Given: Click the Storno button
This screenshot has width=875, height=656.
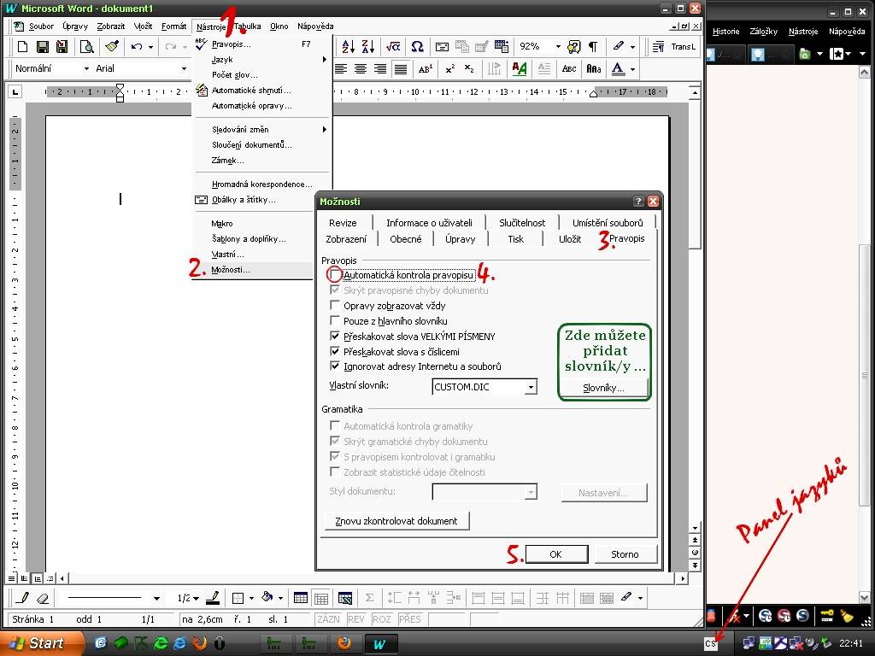Looking at the screenshot, I should tap(625, 553).
